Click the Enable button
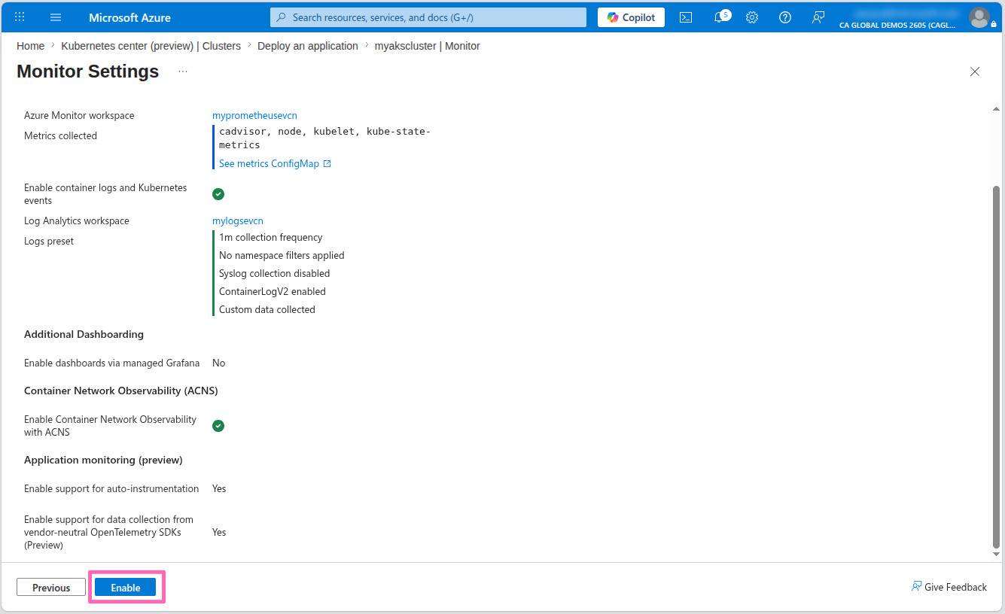The width and height of the screenshot is (1005, 614). tap(125, 588)
